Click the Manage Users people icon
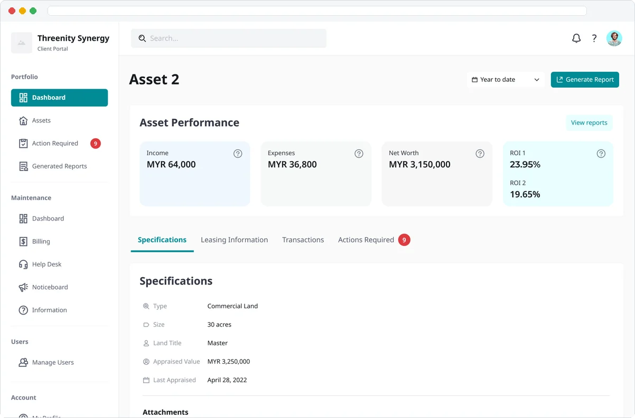 coord(23,363)
